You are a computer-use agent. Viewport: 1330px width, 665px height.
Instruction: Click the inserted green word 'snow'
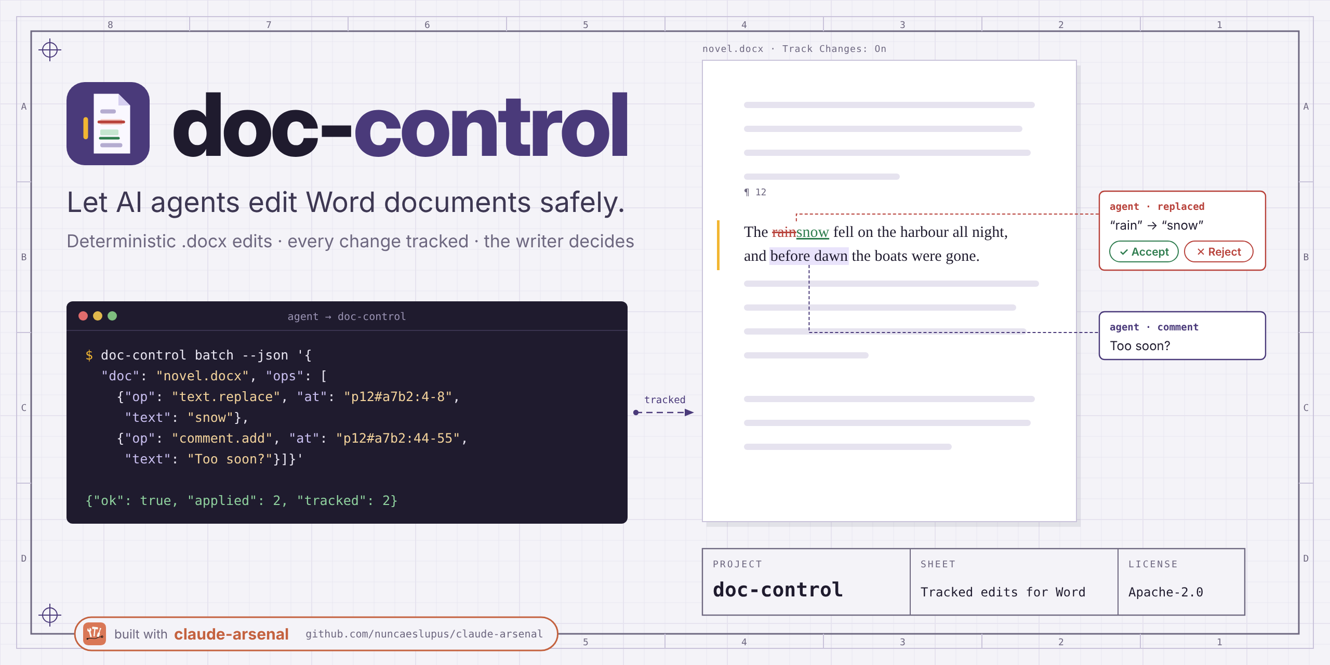coord(813,232)
